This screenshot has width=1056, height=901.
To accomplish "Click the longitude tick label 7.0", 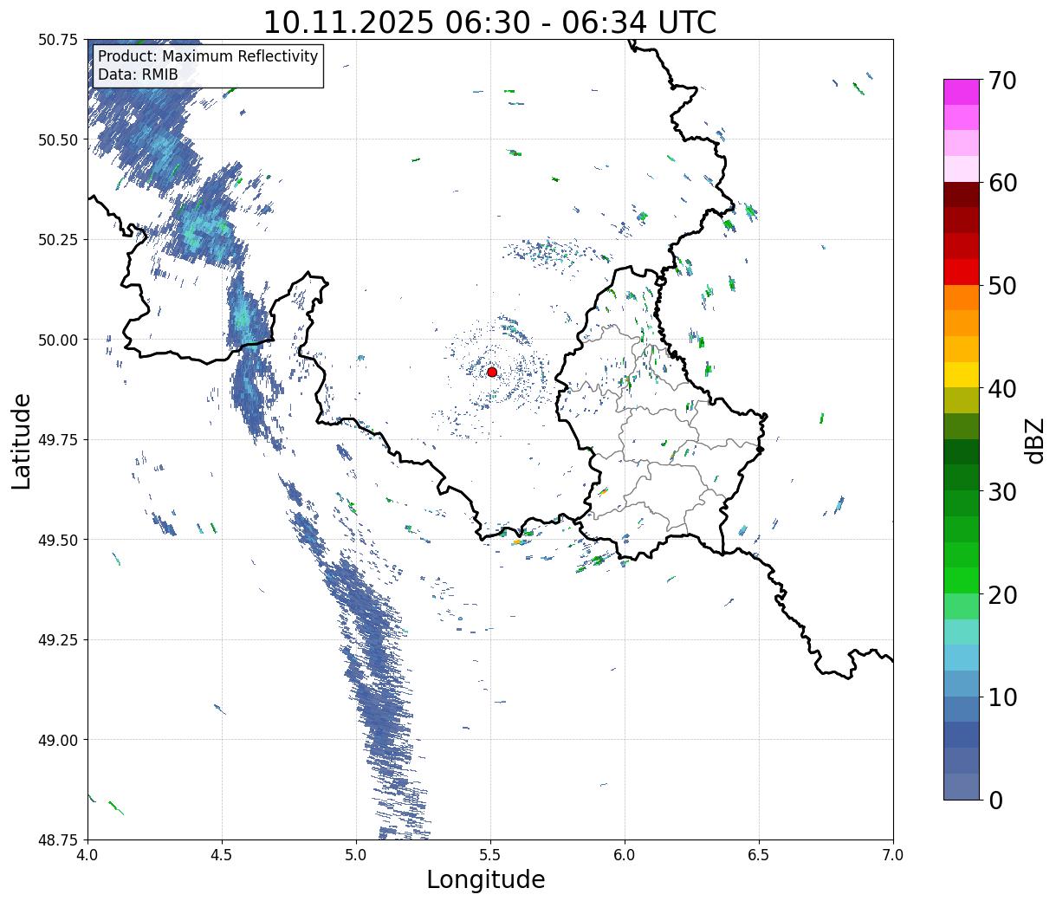I will (x=893, y=855).
